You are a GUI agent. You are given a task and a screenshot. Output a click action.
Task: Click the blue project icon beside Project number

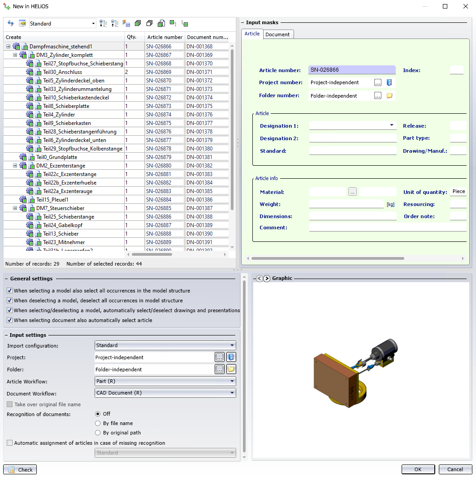389,82
